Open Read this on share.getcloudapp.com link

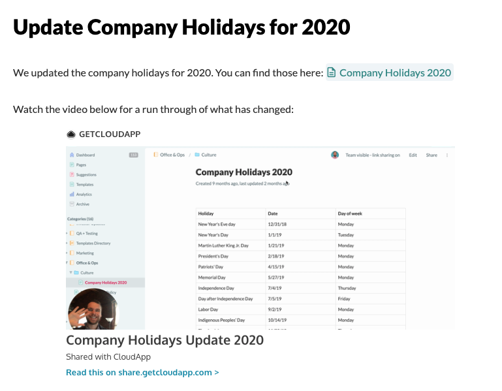142,373
